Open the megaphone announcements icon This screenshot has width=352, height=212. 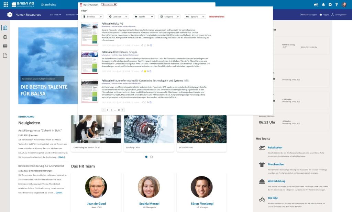point(316,4)
